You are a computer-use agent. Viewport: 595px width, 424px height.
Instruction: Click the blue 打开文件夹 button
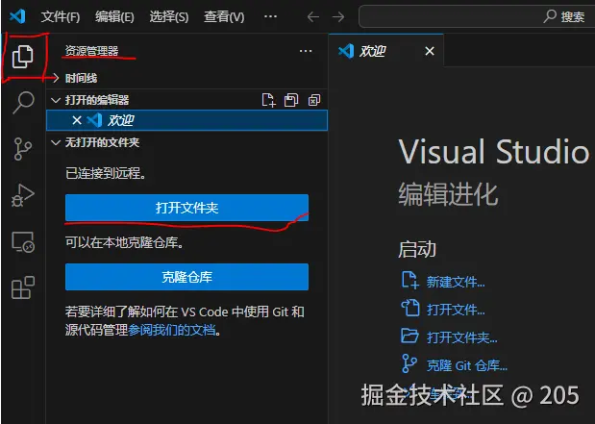click(186, 208)
